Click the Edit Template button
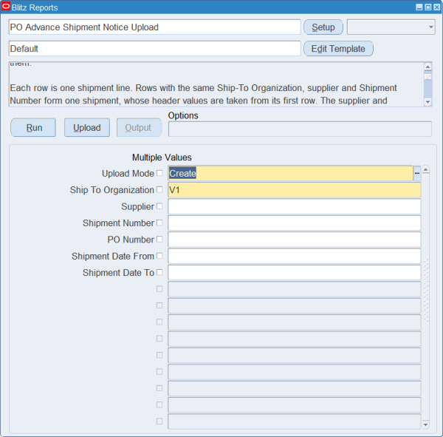This screenshot has height=437, width=443. pos(338,49)
